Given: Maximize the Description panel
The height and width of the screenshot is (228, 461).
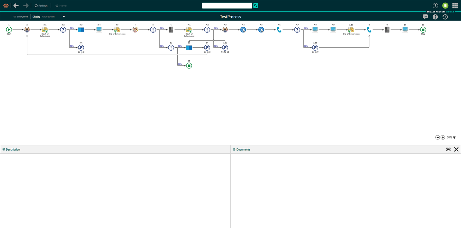Looking at the screenshot, I should coord(448,149).
